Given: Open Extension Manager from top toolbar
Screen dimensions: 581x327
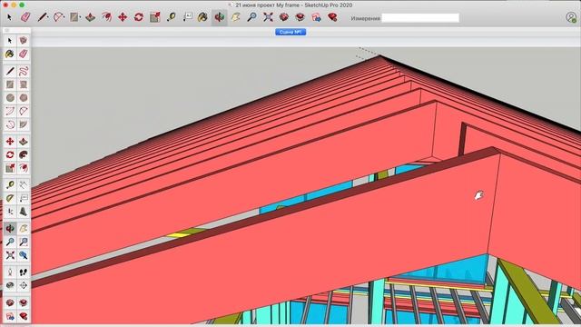Looking at the screenshot, I should point(332,17).
